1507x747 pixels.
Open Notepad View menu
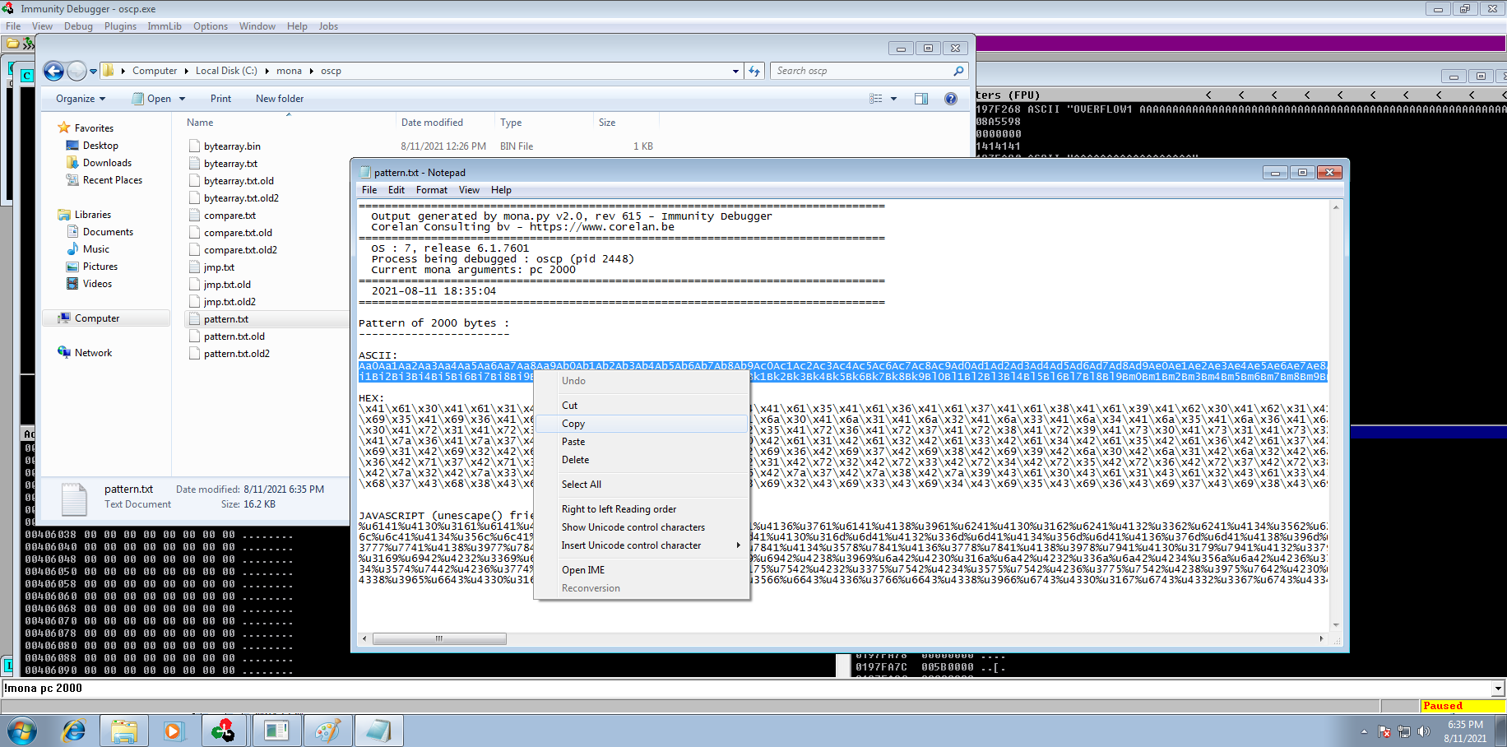coord(469,190)
